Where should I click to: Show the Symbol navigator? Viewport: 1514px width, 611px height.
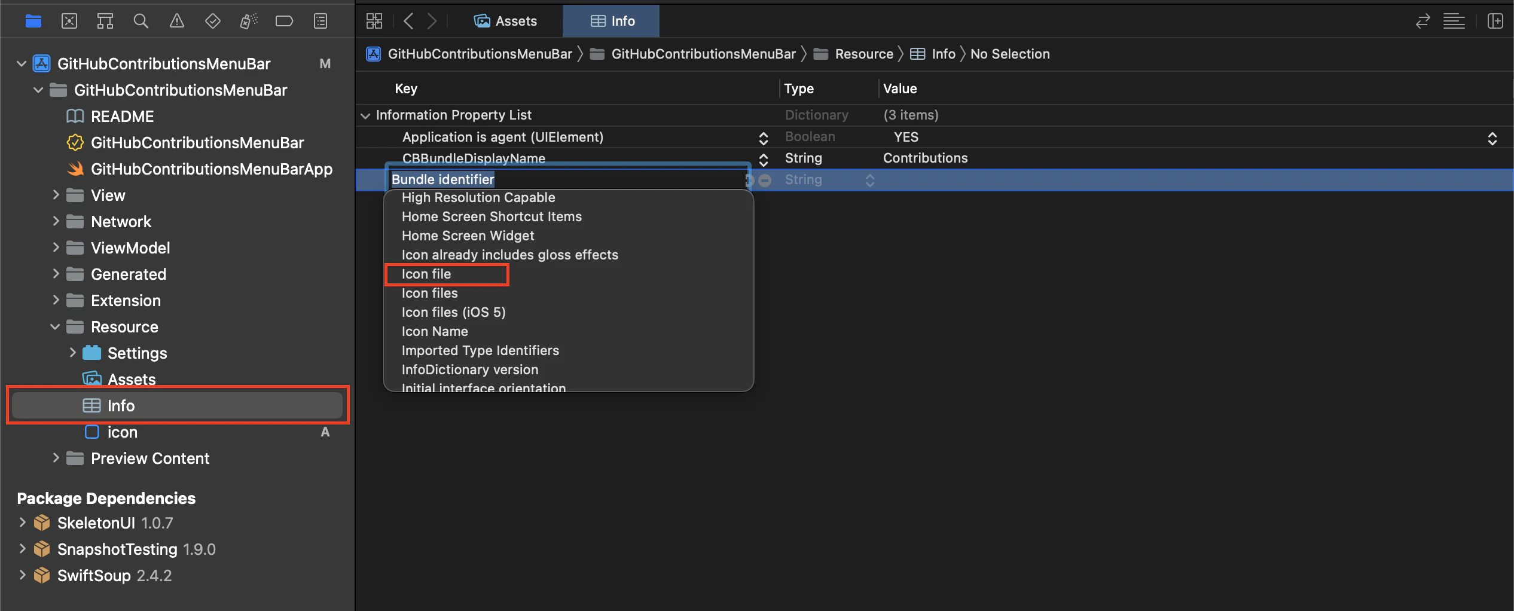click(105, 22)
